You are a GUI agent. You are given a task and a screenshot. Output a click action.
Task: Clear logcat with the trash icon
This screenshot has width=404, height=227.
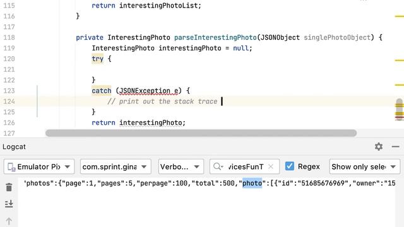9,187
